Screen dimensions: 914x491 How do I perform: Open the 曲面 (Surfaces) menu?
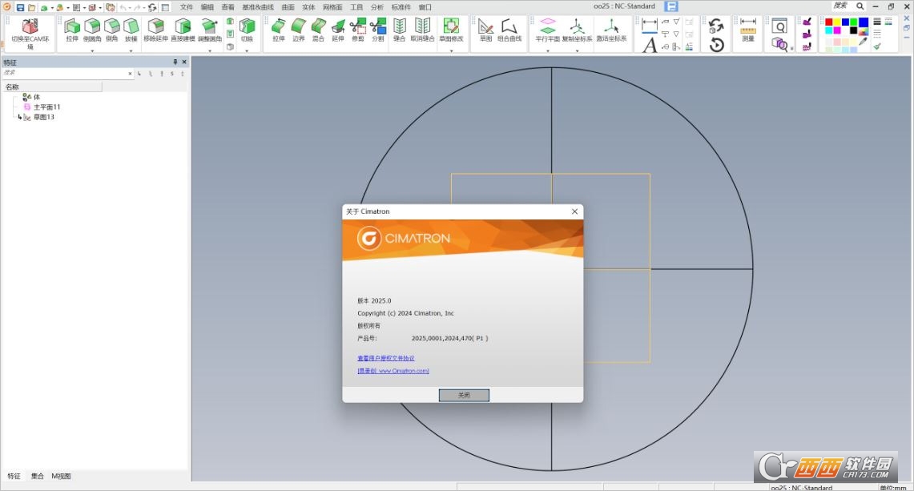coord(288,7)
